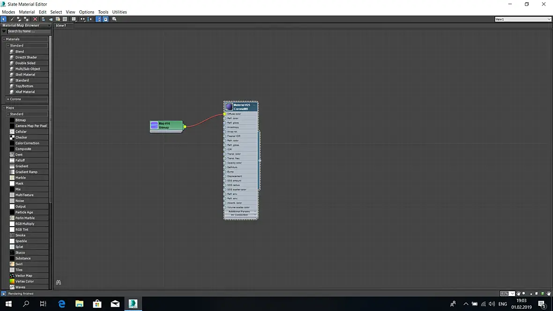Click Assign Material to Selection icon
This screenshot has height=311, width=553.
pyautogui.click(x=26, y=19)
